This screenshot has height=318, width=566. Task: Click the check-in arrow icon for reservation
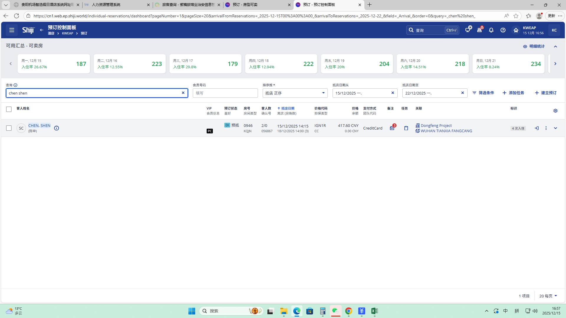pos(537,128)
